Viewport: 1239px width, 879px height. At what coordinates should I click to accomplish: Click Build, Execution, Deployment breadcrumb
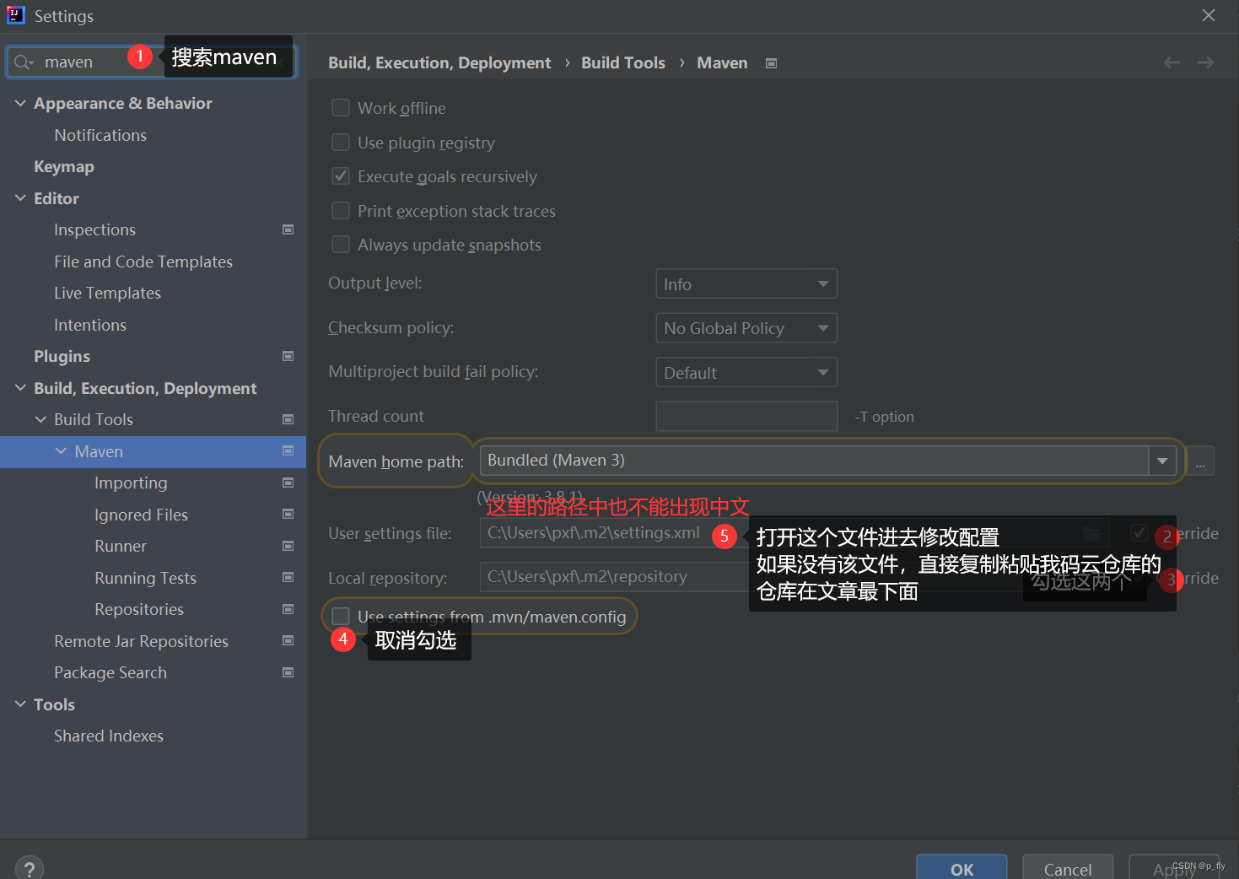439,62
